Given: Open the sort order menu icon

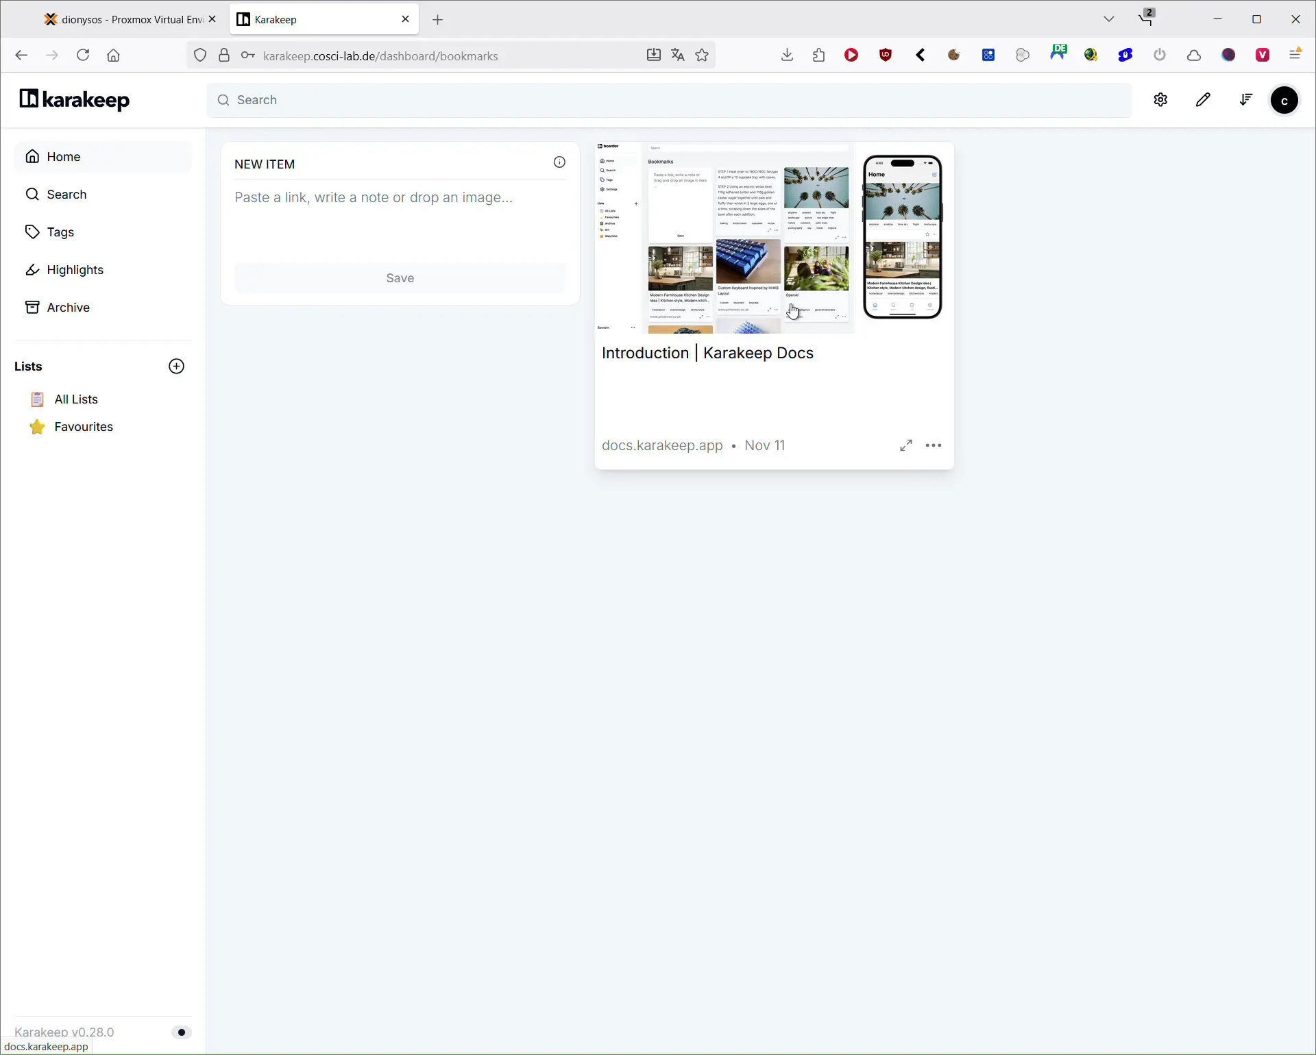Looking at the screenshot, I should [x=1245, y=100].
